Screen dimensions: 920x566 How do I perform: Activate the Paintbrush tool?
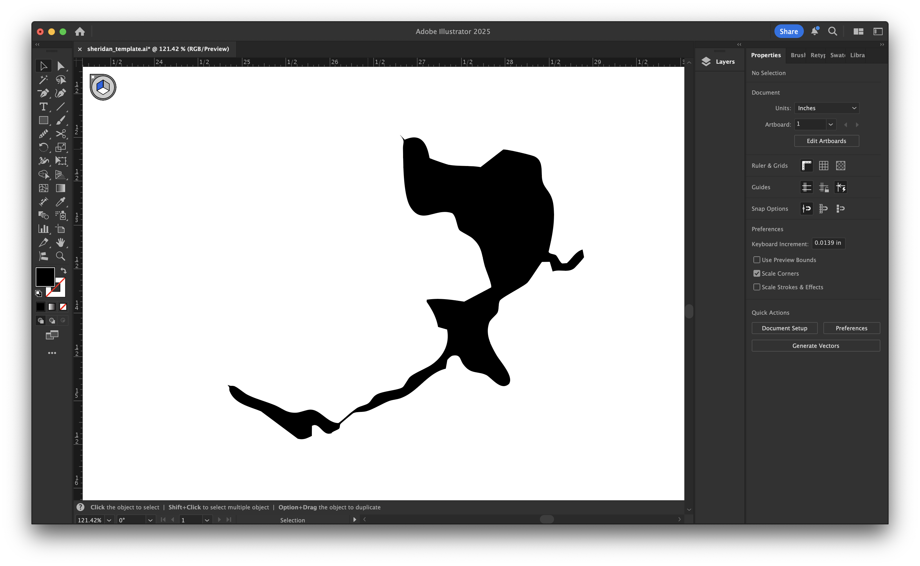pyautogui.click(x=61, y=120)
